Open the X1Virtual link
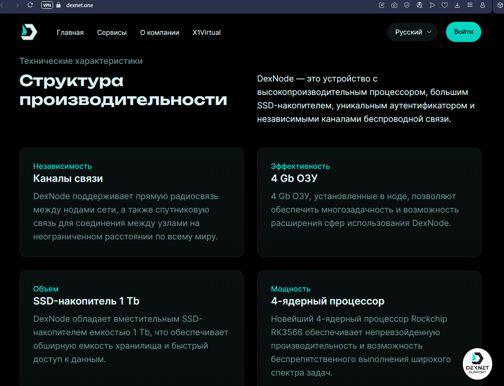Image resolution: width=504 pixels, height=386 pixels. [x=206, y=32]
